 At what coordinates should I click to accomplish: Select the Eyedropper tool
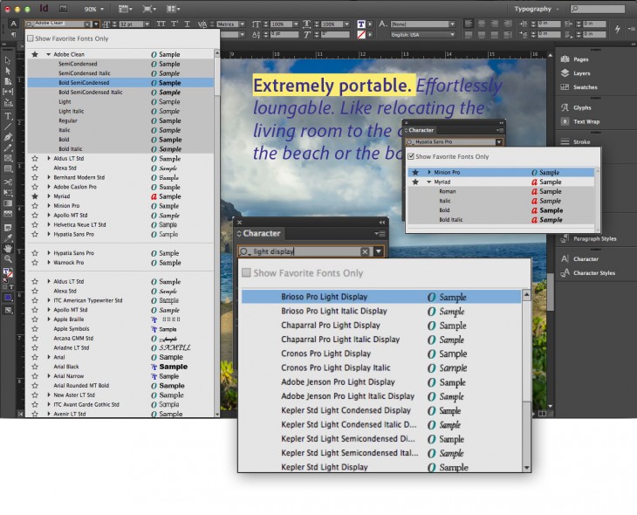pyautogui.click(x=8, y=238)
